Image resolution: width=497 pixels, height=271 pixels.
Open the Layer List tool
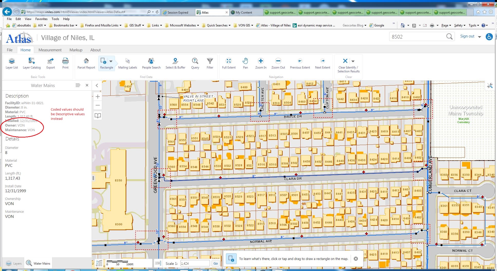tap(12, 63)
